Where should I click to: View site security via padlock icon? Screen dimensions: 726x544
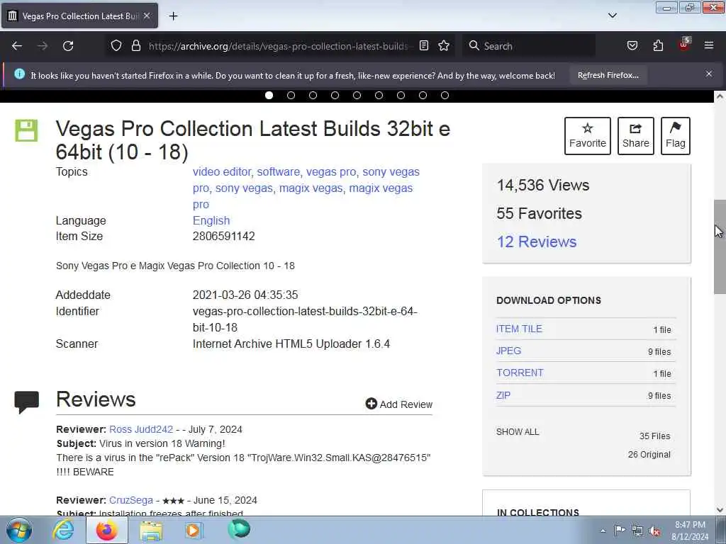(x=135, y=45)
